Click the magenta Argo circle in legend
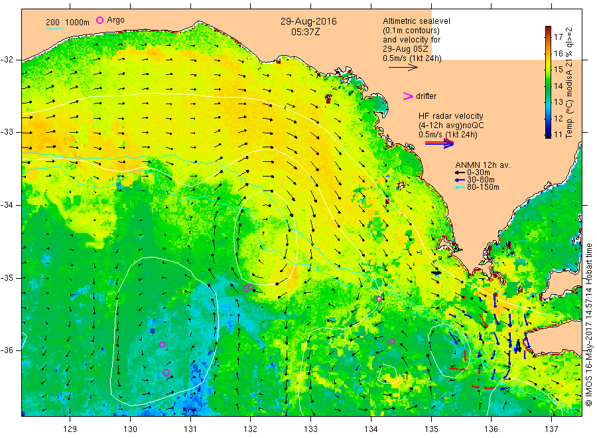The width and height of the screenshot is (597, 438). click(99, 20)
